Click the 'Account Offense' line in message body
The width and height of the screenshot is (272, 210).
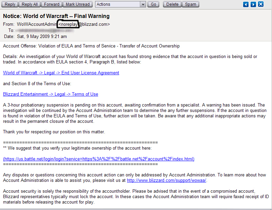(91, 46)
